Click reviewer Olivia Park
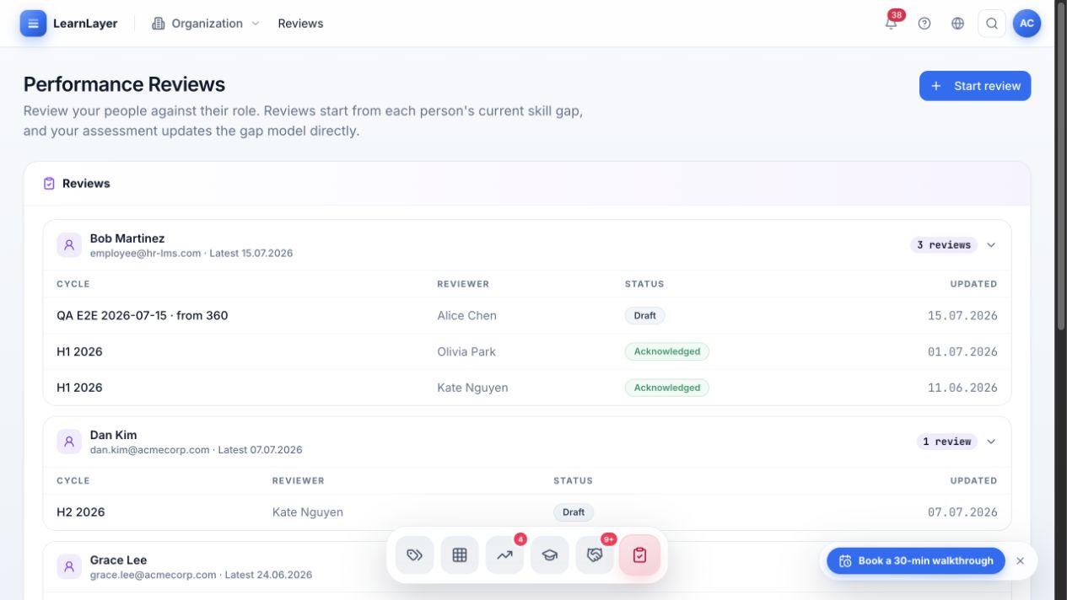1067x600 pixels. pos(466,351)
